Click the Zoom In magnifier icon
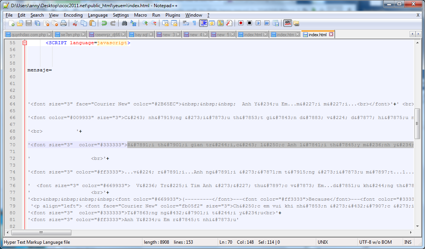425x249 pixels. [x=145, y=23]
